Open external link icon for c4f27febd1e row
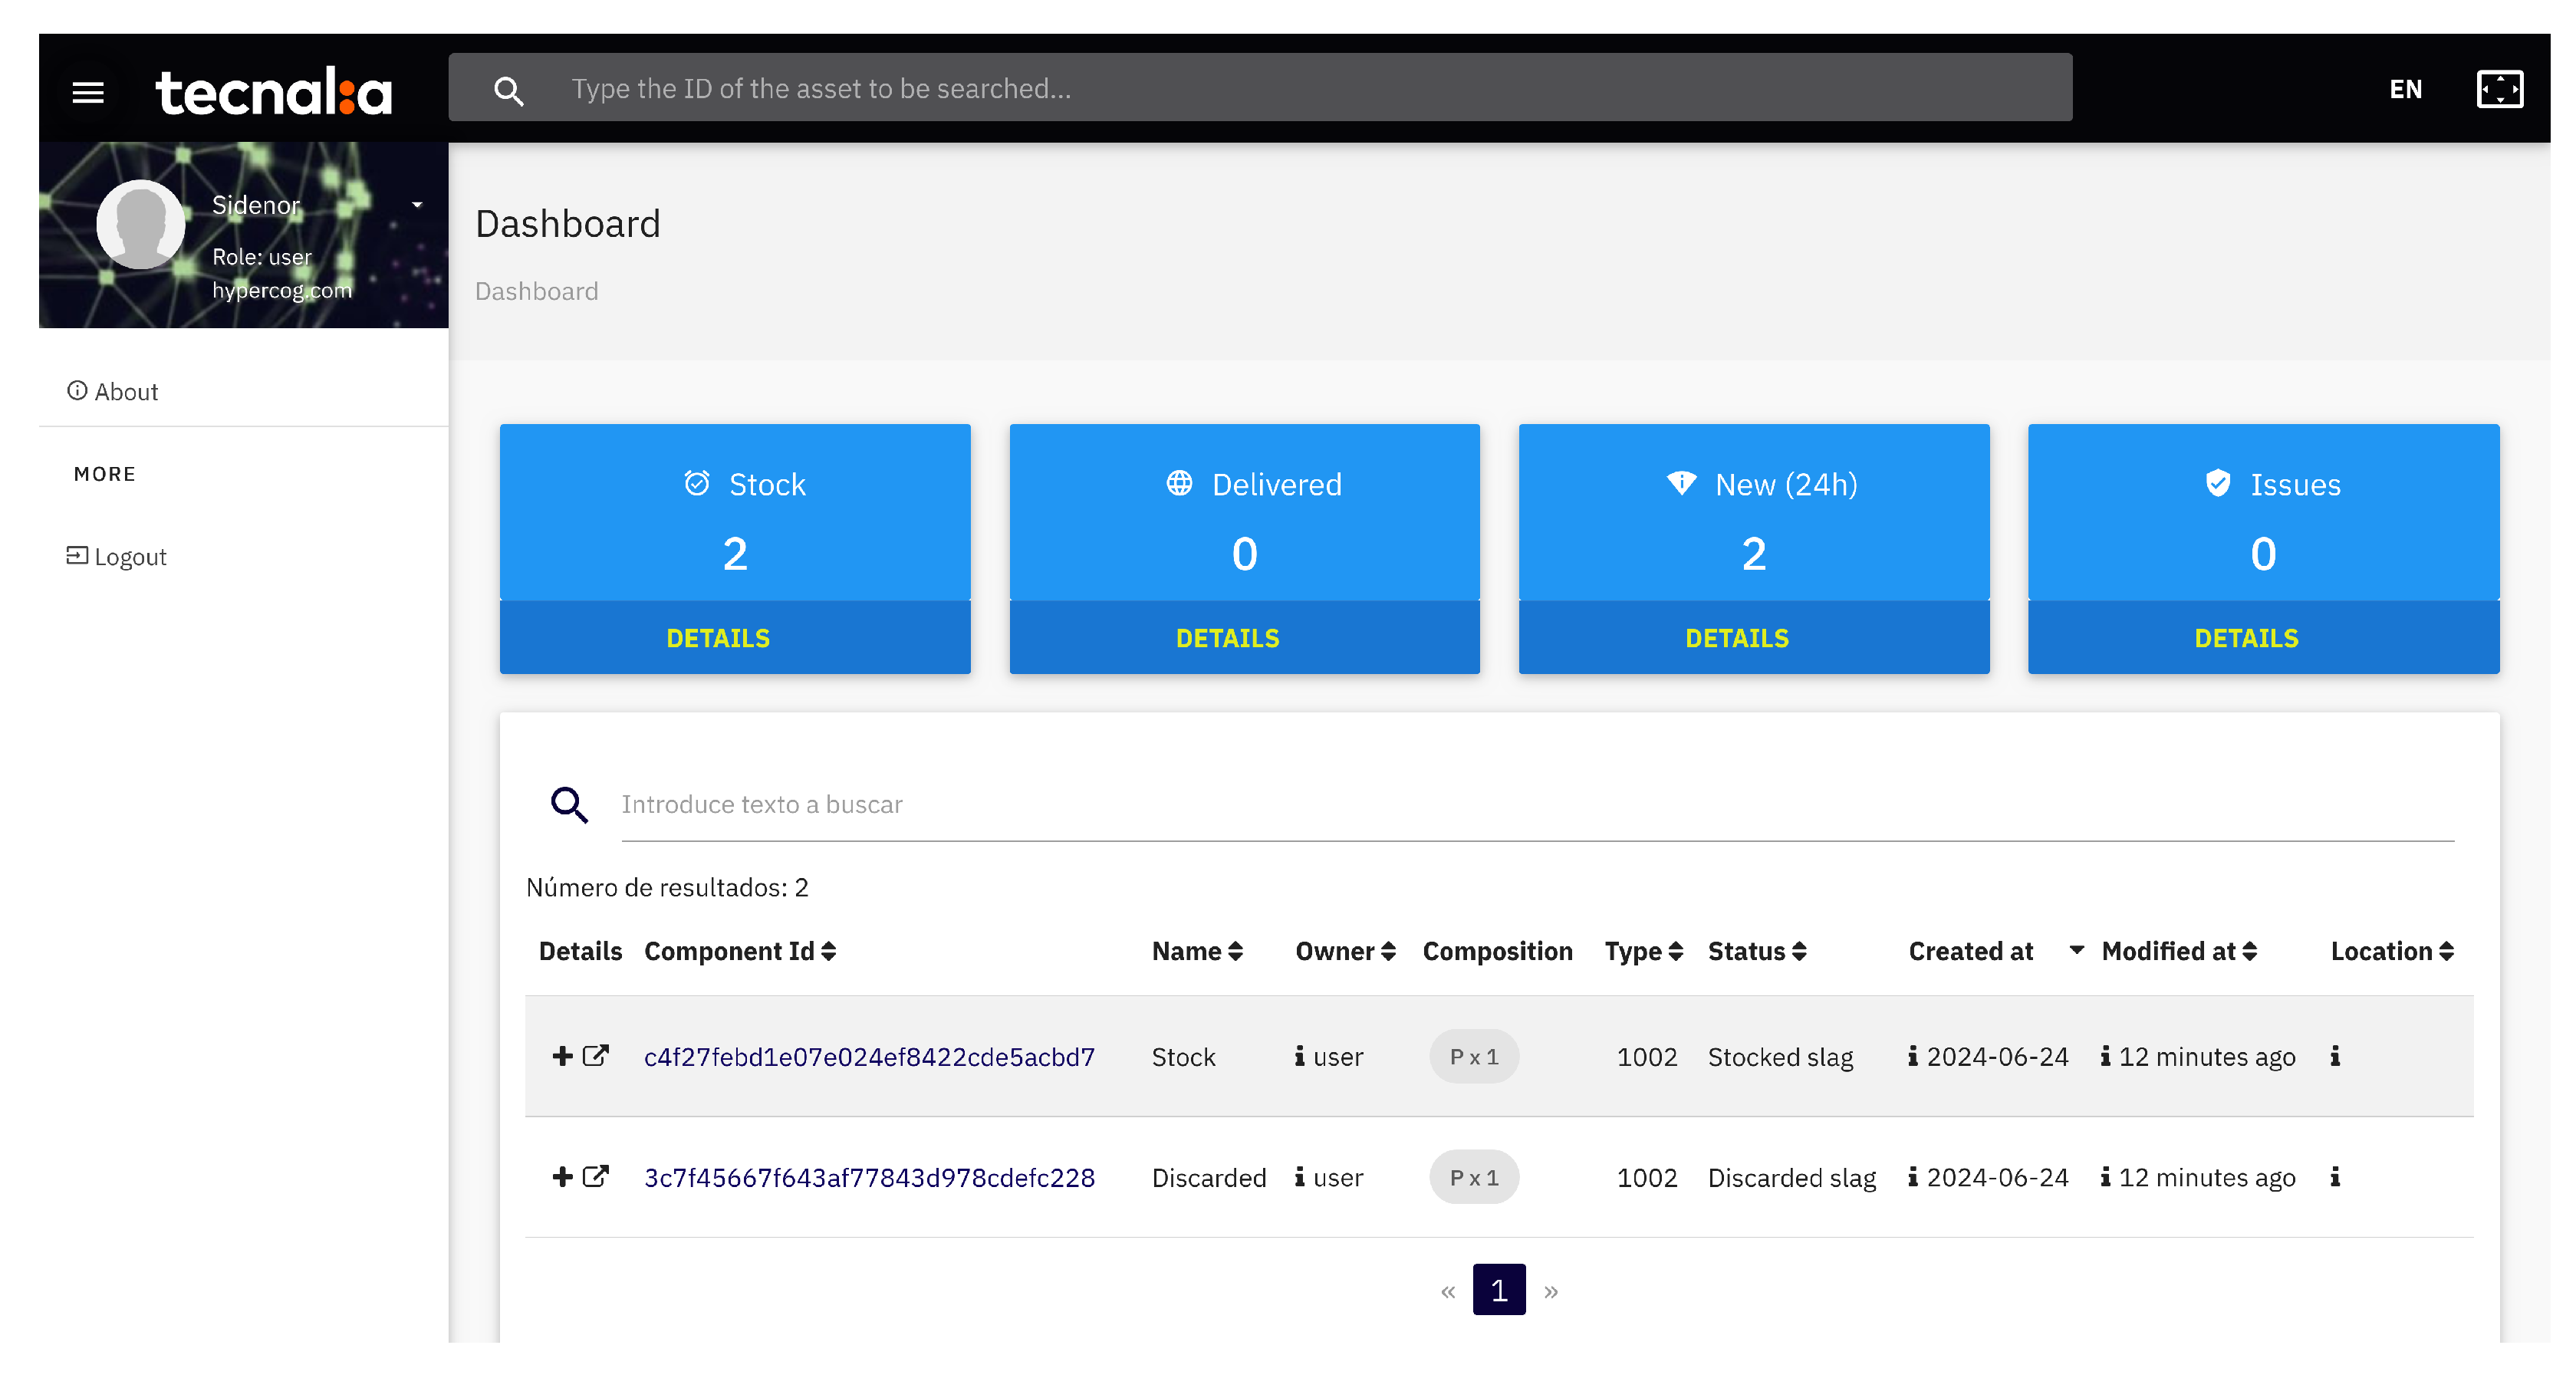This screenshot has width=2576, height=1378. pyautogui.click(x=596, y=1056)
